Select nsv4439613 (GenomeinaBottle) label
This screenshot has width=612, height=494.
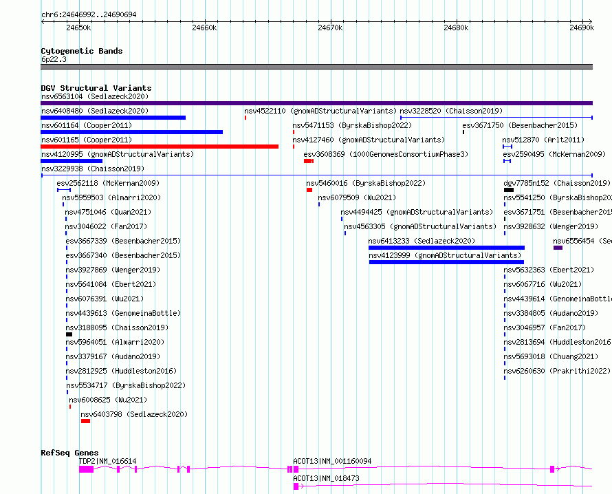point(123,313)
